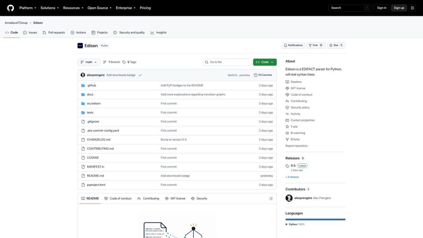Open the green Code dropdown button
The width and height of the screenshot is (423, 238).
coord(265,62)
